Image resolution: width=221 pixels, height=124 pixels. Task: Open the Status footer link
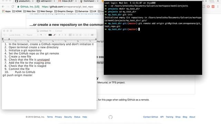(x=77, y=117)
